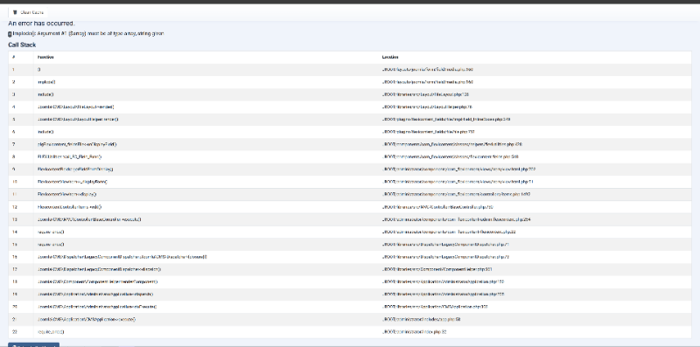Select BaseController->execute() in row 13

[89, 219]
